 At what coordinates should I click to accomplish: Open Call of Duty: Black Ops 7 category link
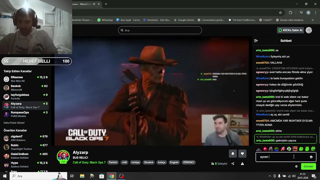(89, 162)
